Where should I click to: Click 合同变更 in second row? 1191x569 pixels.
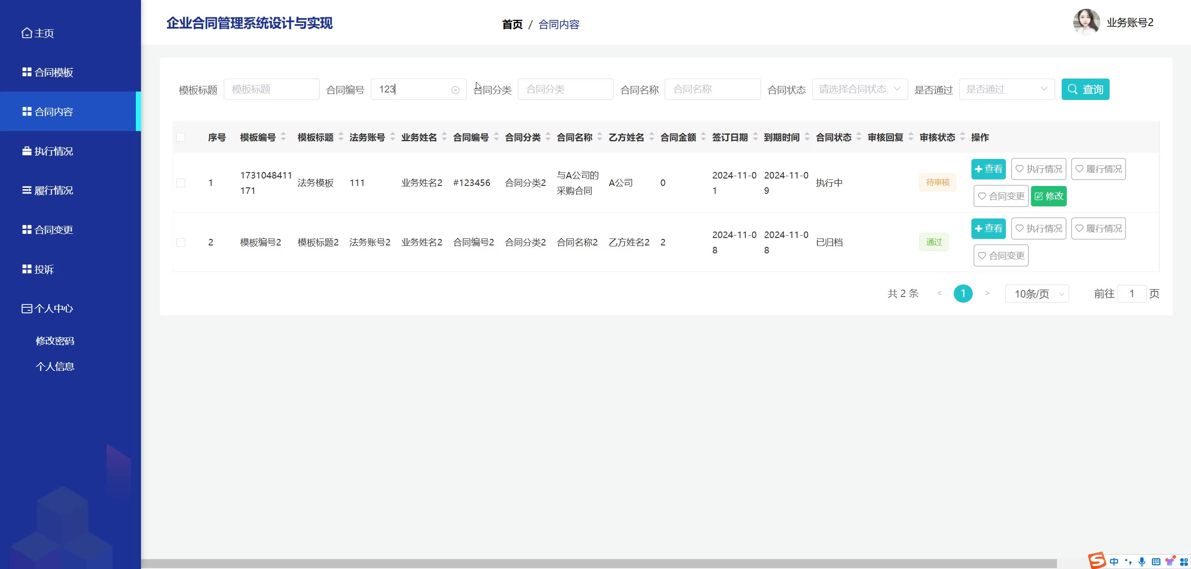[x=1001, y=256]
